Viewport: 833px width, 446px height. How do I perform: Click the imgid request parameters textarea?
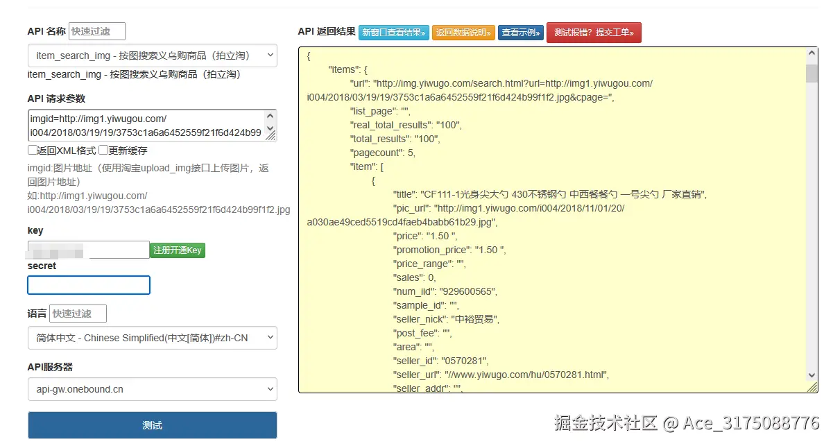152,126
